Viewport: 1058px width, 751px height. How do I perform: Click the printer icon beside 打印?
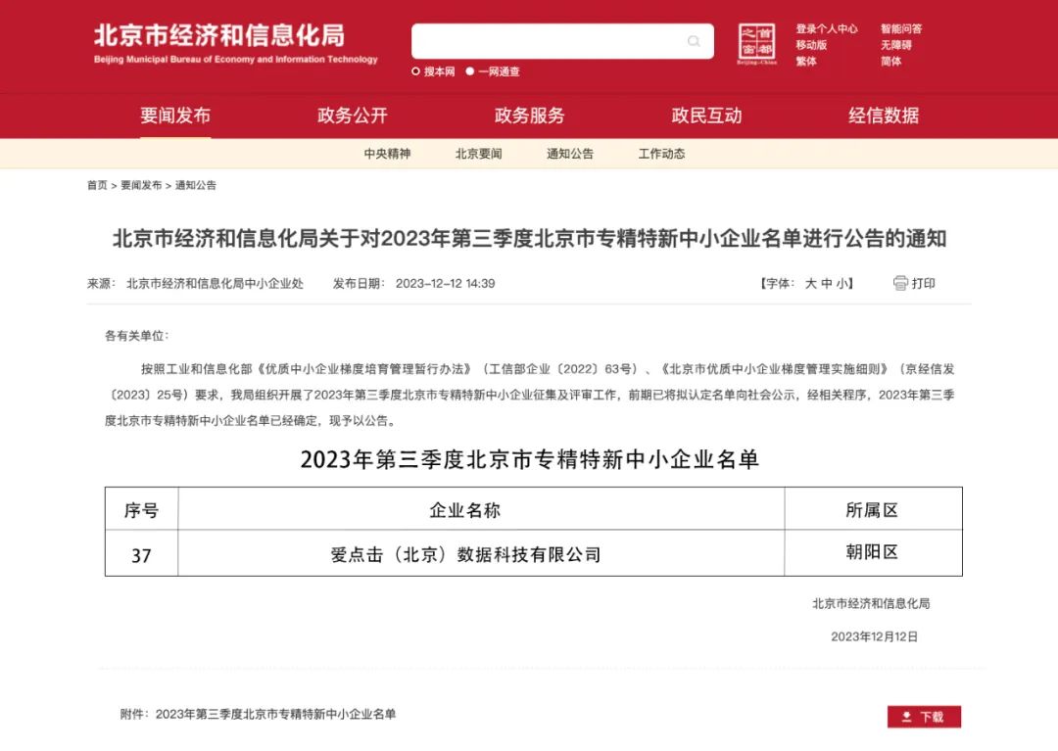point(900,283)
